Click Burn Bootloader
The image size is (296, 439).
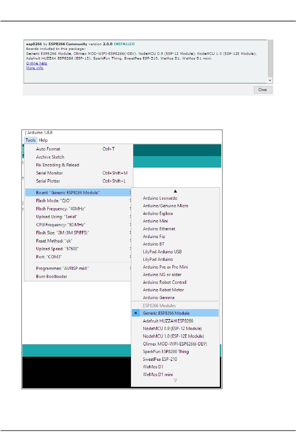[79, 276]
